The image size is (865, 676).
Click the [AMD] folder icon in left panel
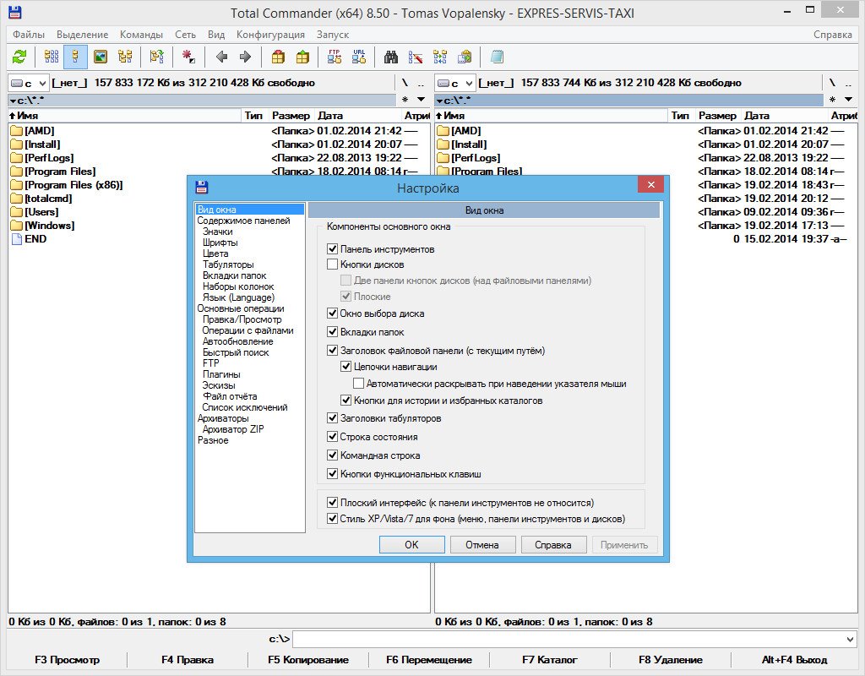(17, 131)
